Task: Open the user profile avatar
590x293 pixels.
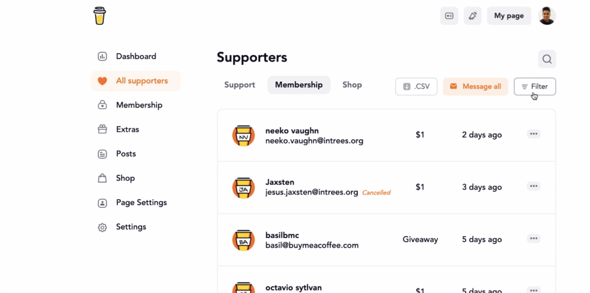Action: click(x=547, y=16)
